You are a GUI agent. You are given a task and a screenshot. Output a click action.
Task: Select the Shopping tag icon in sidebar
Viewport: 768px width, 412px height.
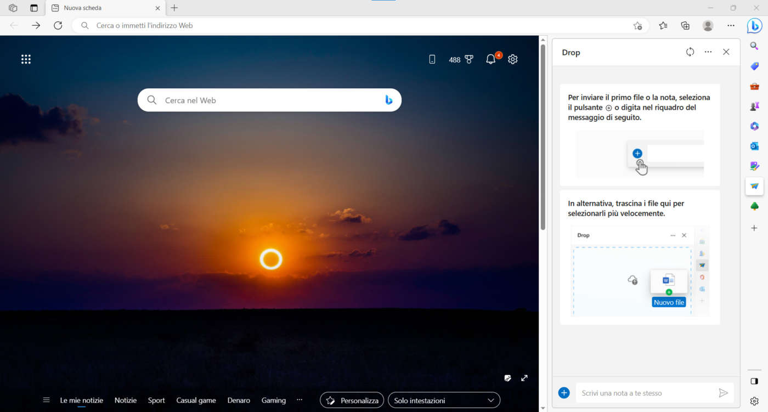tap(754, 66)
